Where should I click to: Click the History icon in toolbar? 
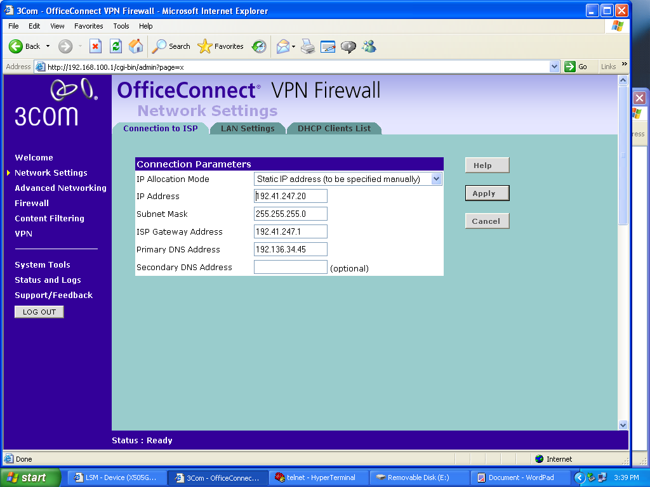pos(258,46)
